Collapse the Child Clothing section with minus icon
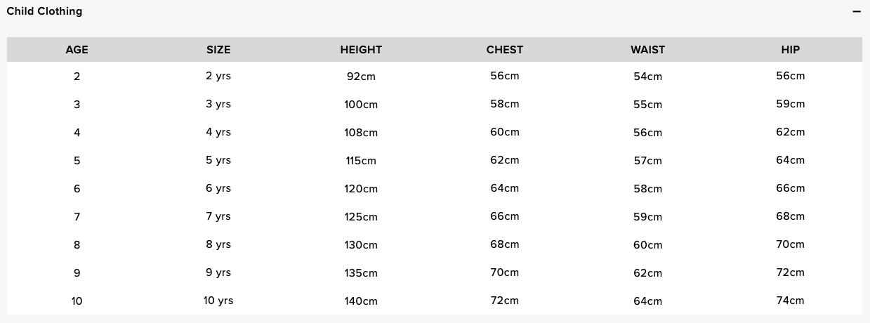870x323 pixels. click(857, 12)
